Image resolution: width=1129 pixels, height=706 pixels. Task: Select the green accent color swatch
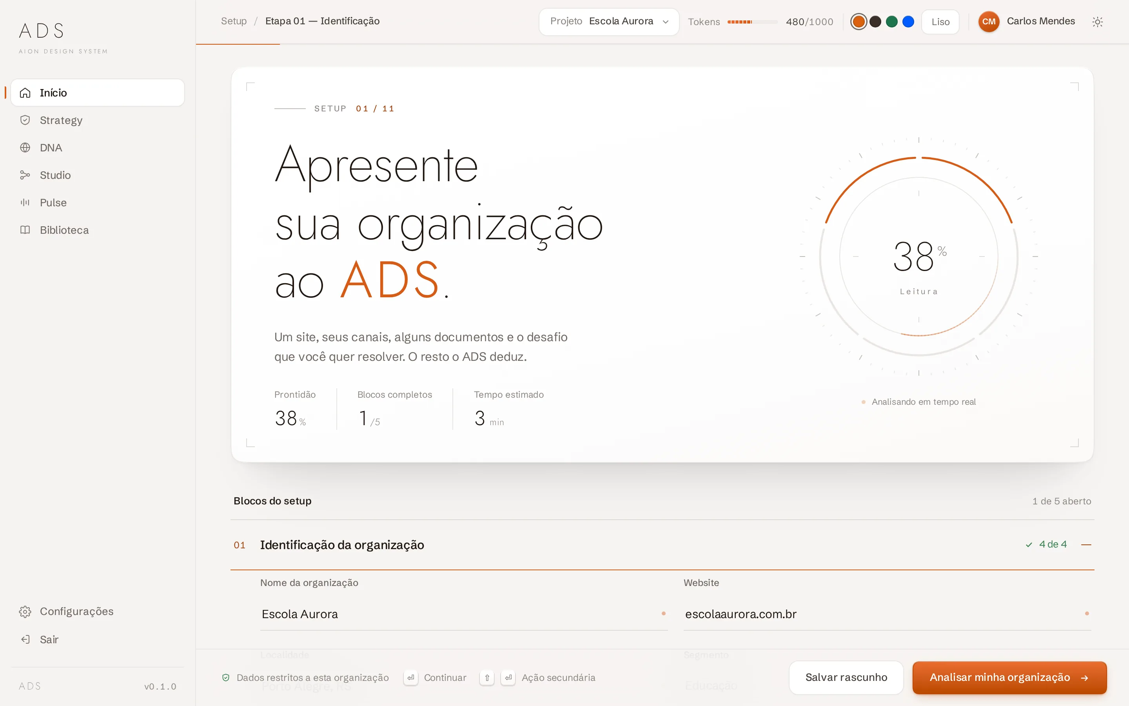891,22
